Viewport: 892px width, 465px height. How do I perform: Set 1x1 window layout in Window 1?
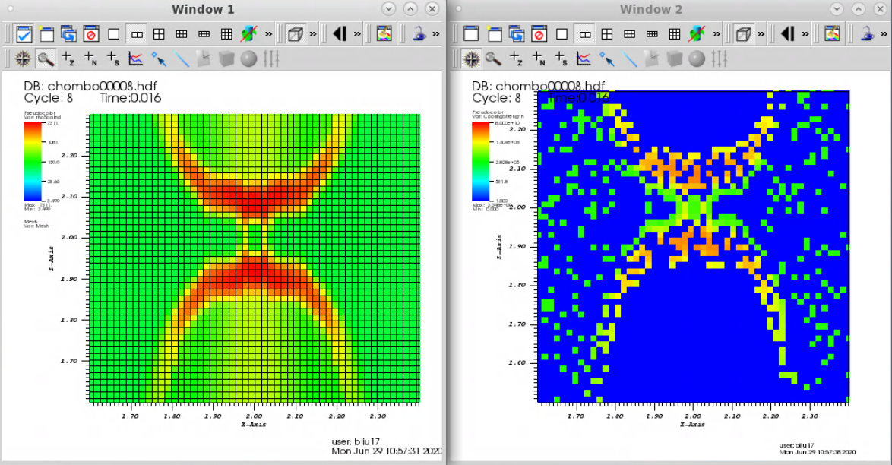click(x=114, y=34)
